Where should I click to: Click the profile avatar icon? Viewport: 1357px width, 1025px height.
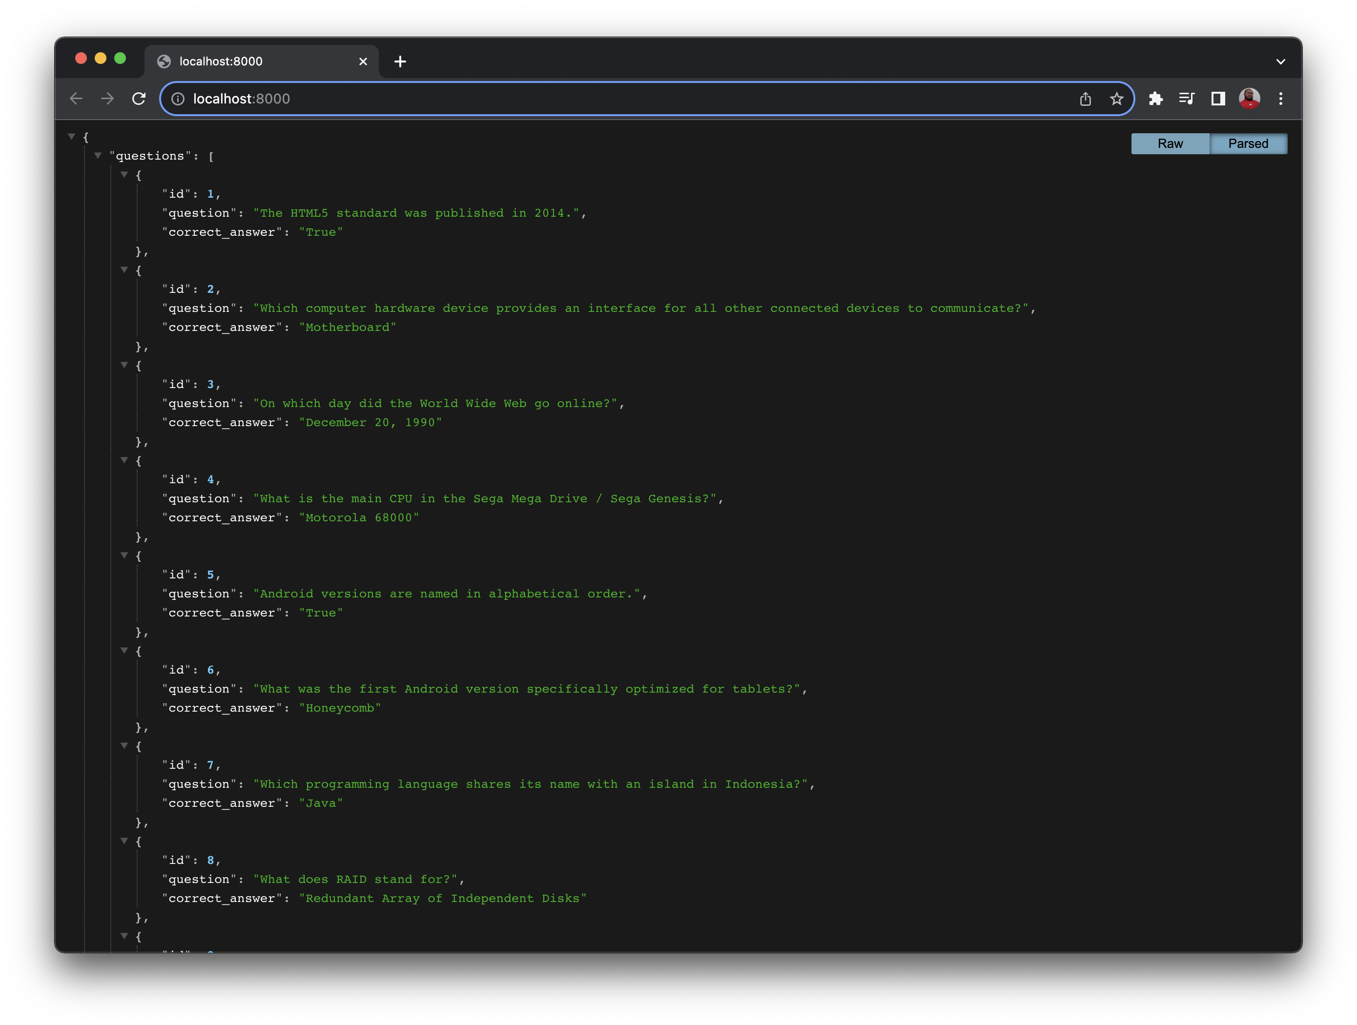pos(1249,98)
